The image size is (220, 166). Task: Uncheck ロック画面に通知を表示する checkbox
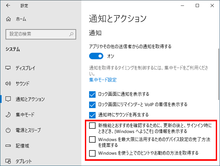click(x=92, y=94)
